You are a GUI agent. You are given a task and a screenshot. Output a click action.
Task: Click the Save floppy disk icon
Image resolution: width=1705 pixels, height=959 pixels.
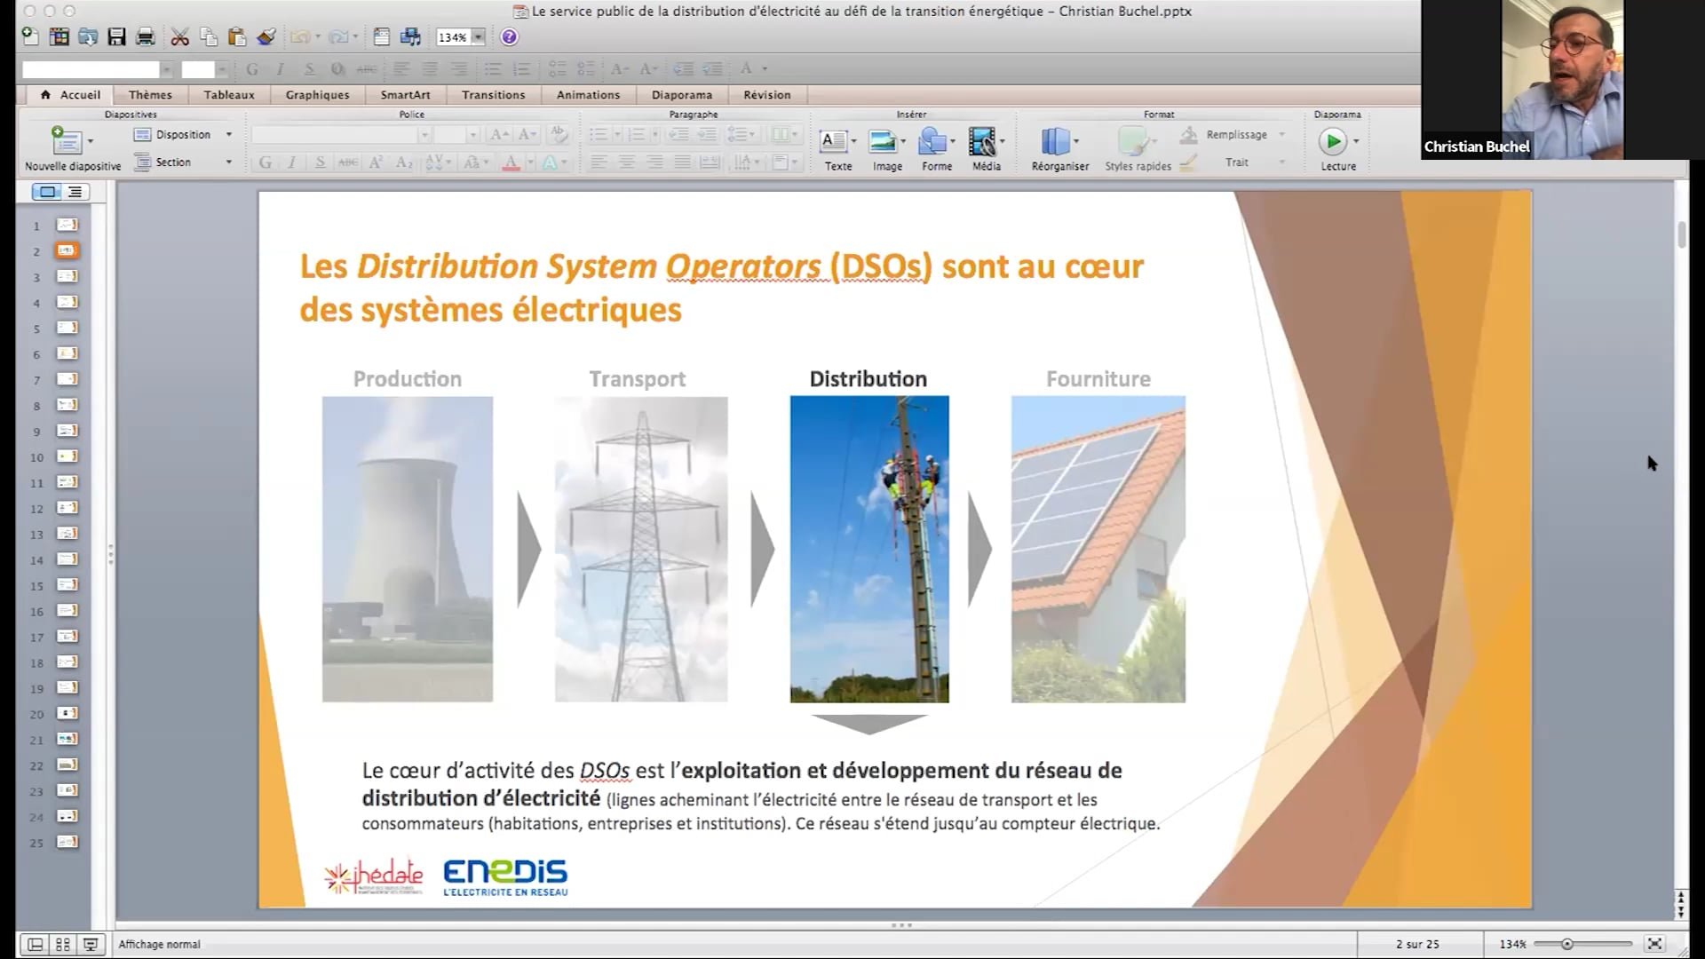pyautogui.click(x=116, y=37)
